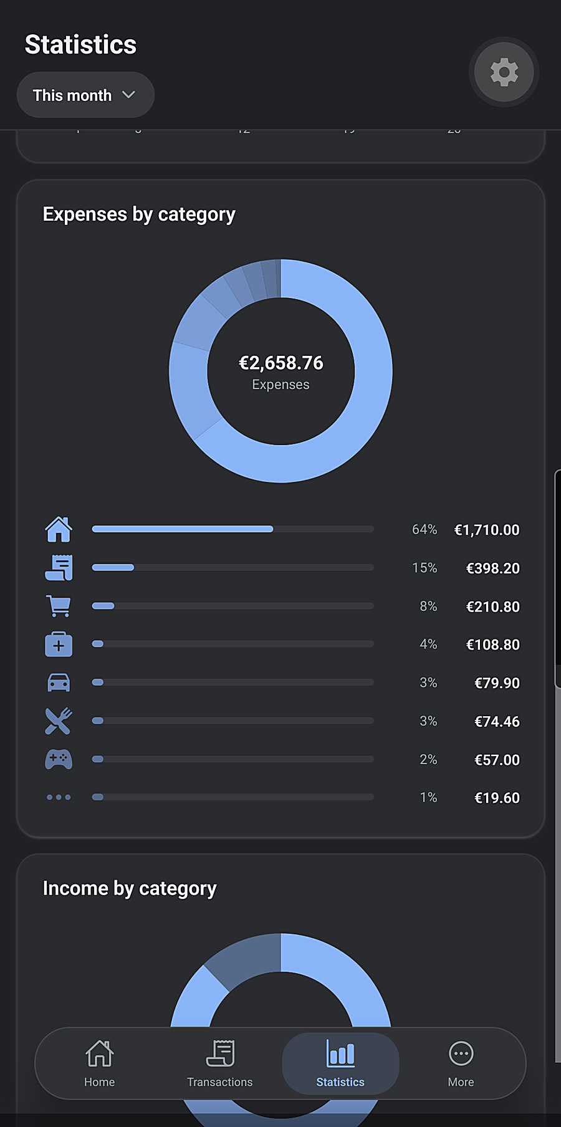
Task: Click the game controller entertainment icon
Action: tap(59, 759)
